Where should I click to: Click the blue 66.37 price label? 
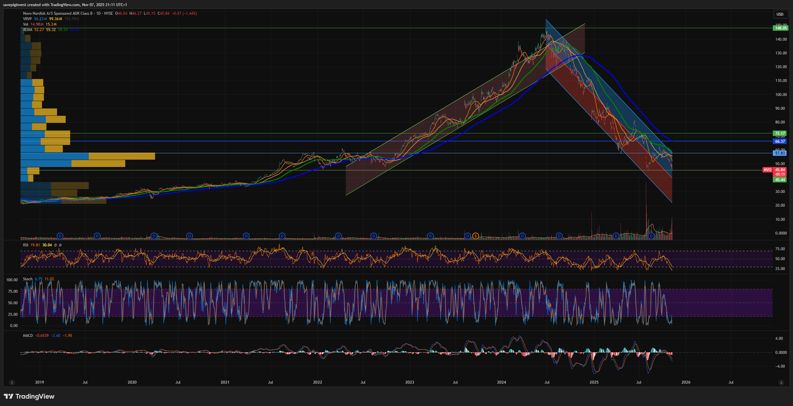click(x=780, y=141)
